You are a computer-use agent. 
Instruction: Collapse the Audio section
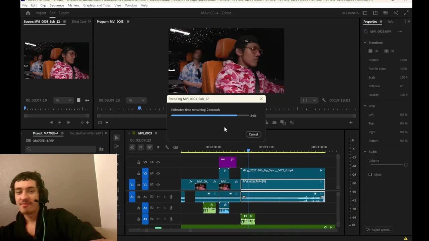pyautogui.click(x=365, y=152)
